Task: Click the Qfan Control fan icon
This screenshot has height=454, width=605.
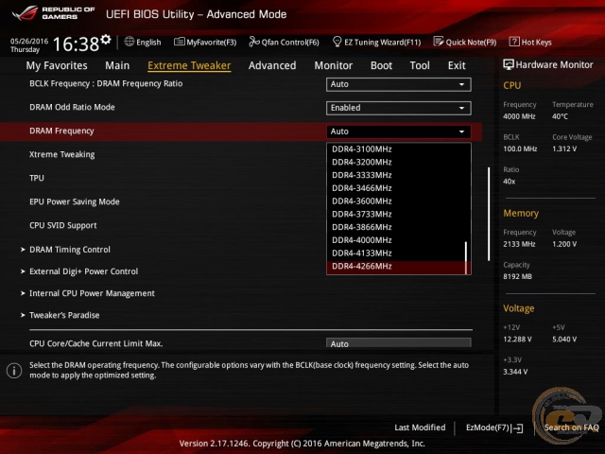Action: click(x=254, y=42)
